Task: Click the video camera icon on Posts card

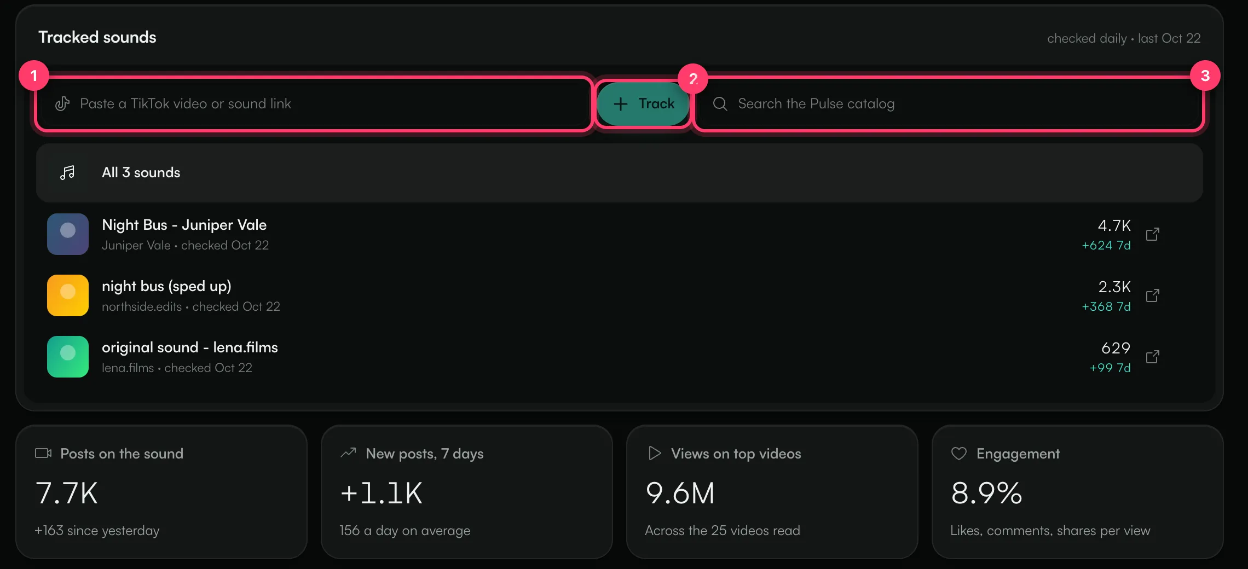Action: click(43, 454)
